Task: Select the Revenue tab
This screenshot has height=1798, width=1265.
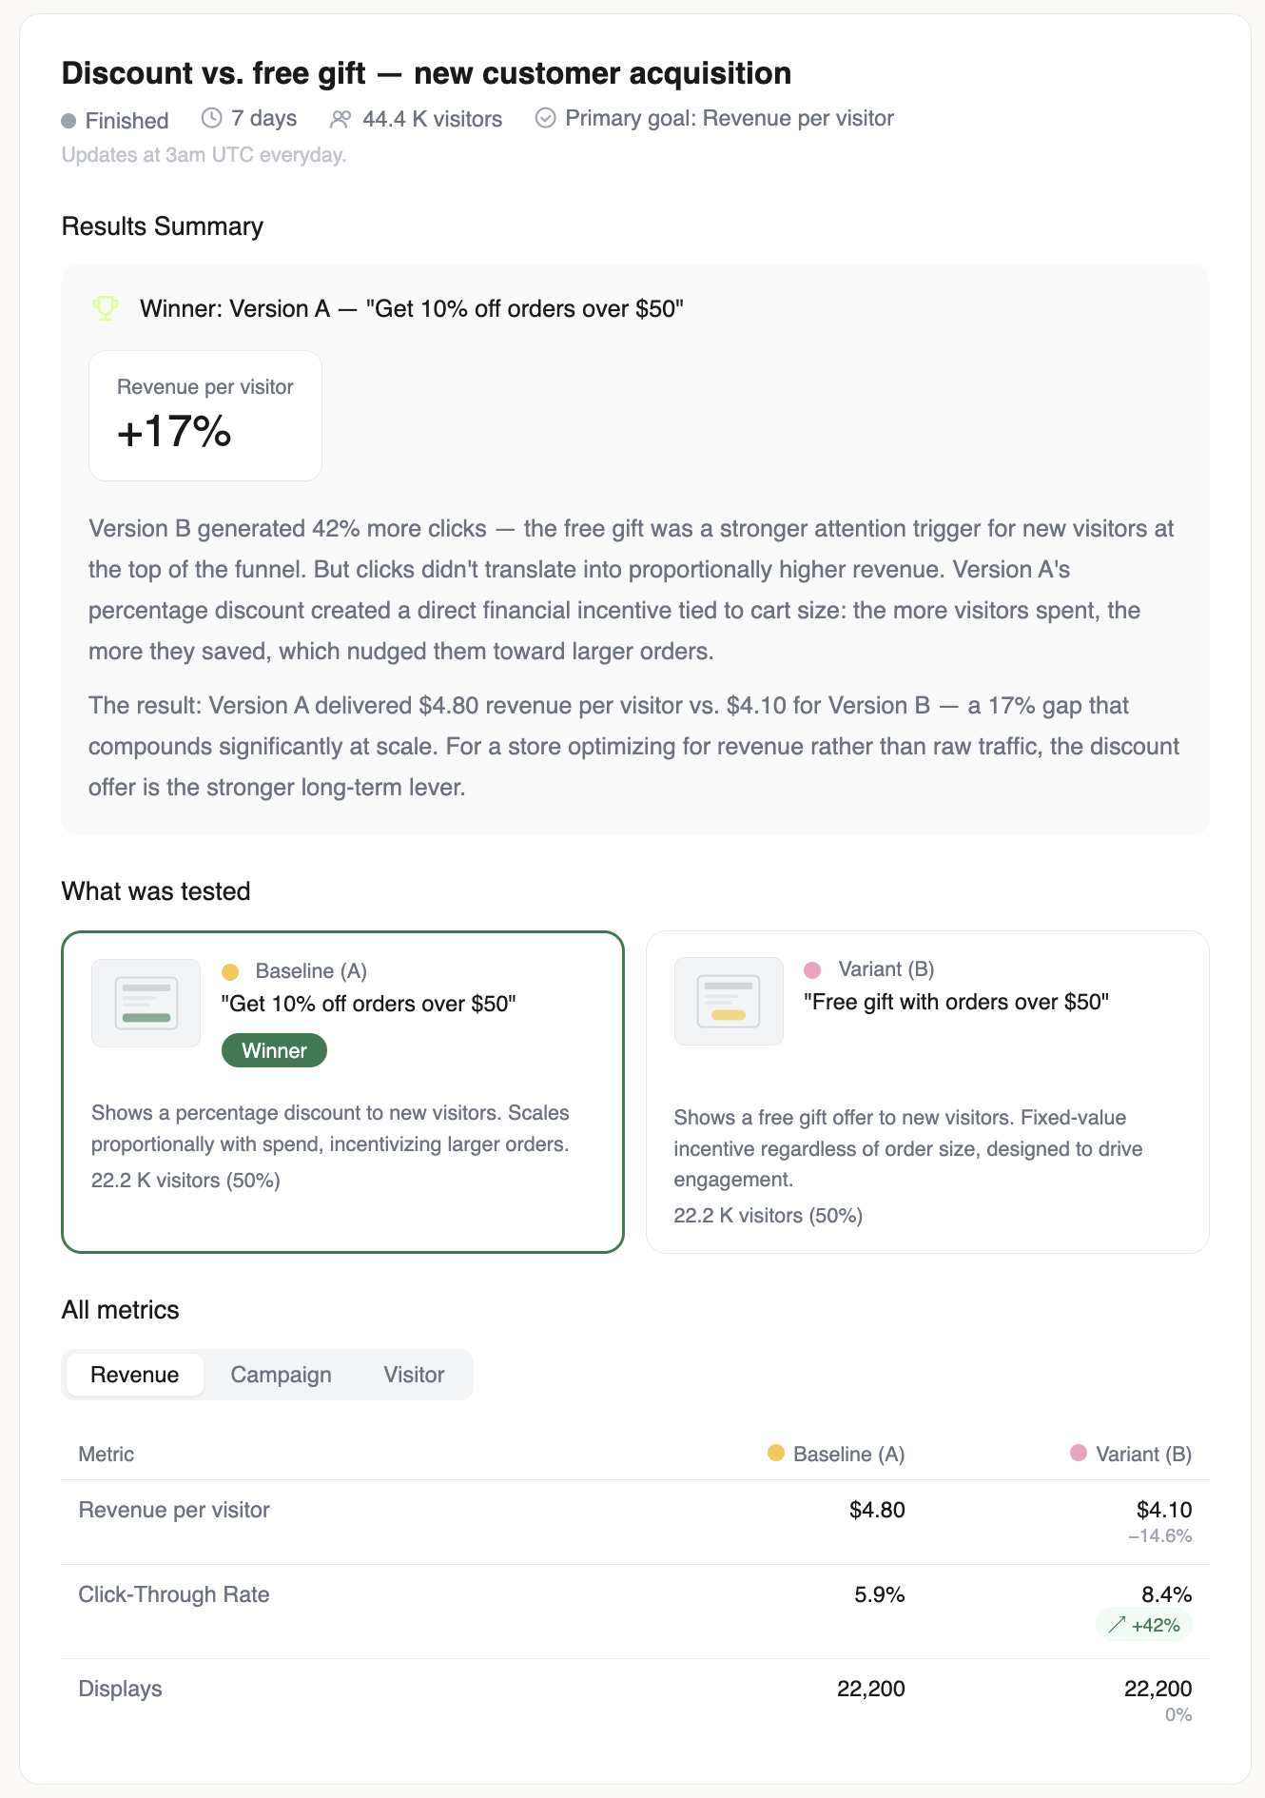Action: (x=134, y=1374)
